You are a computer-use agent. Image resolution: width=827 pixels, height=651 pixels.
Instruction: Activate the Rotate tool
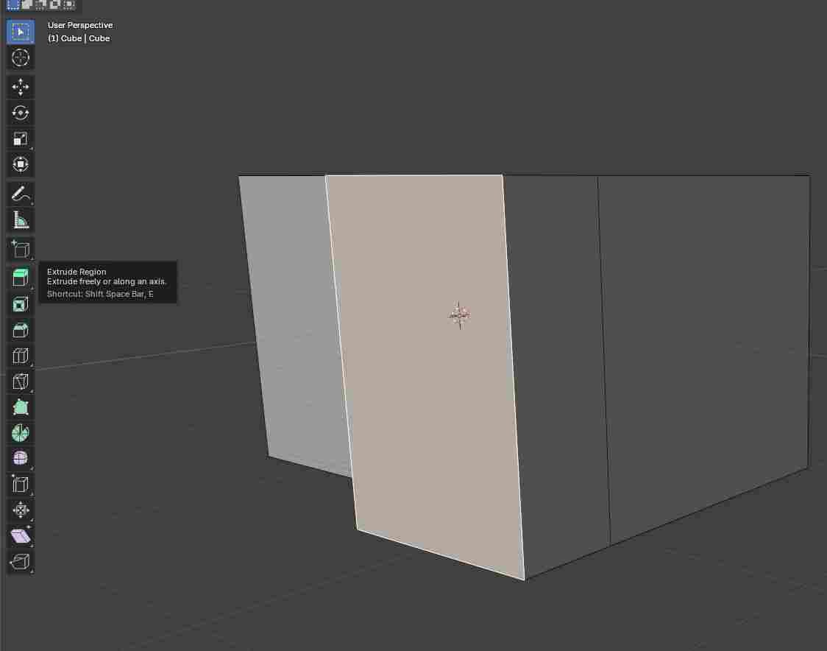[21, 113]
